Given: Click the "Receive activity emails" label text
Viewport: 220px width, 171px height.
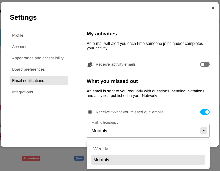Looking at the screenshot, I should pos(116,64).
